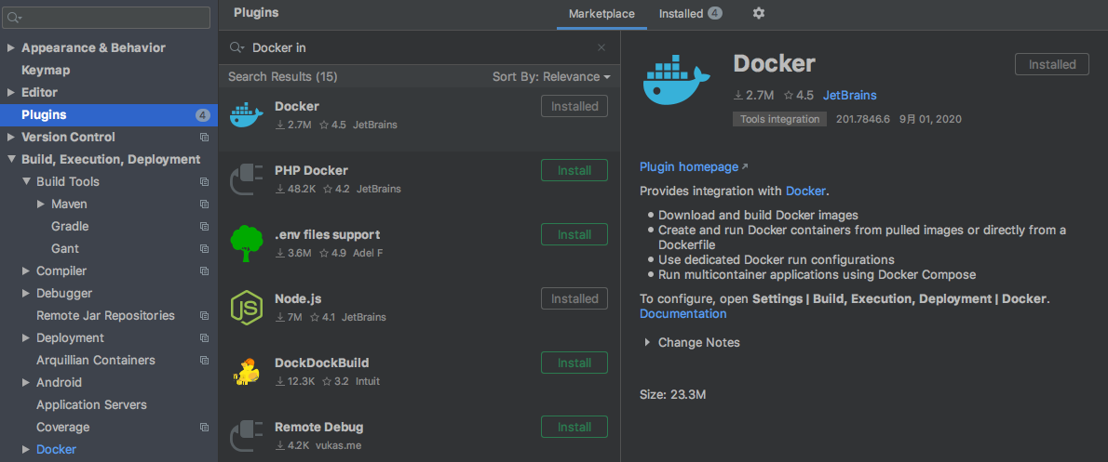Image resolution: width=1108 pixels, height=462 pixels.
Task: Switch to the Installed tab
Action: coord(690,13)
